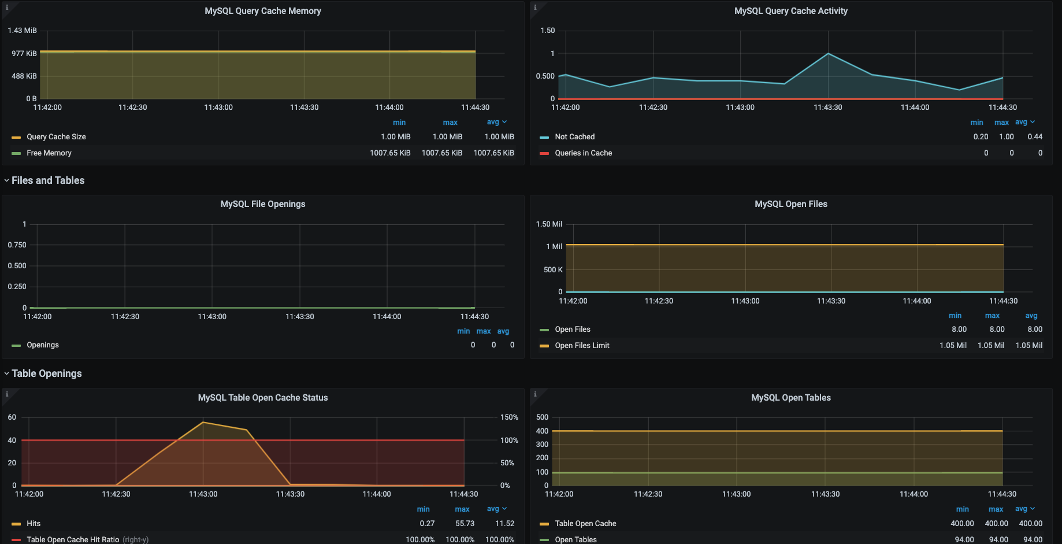Change color of Not Cached swatch
The image size is (1062, 544).
[x=544, y=138]
